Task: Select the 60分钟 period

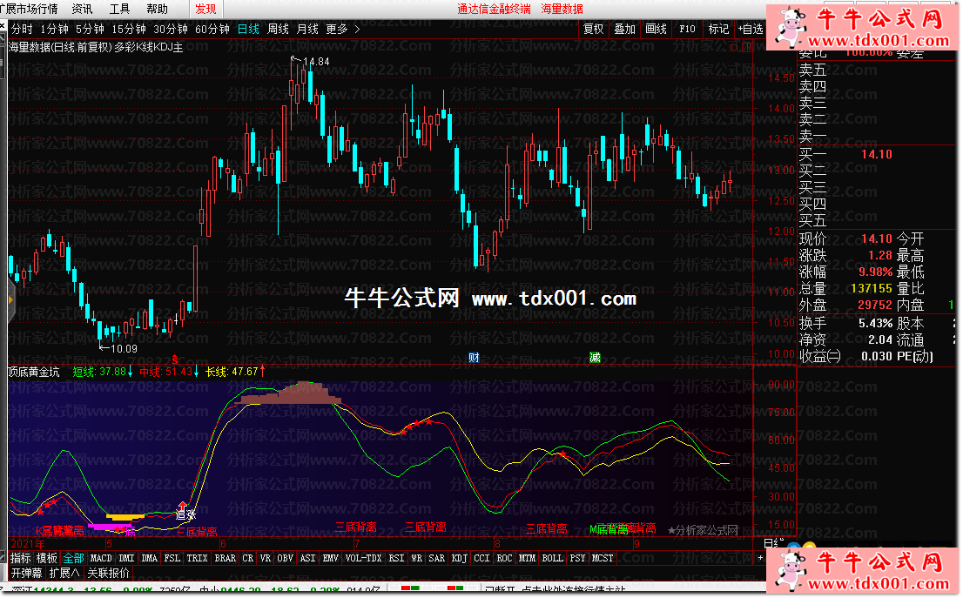Action: click(x=212, y=29)
